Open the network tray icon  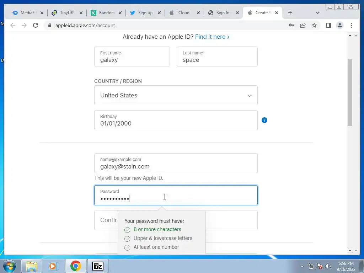pyautogui.click(x=311, y=266)
